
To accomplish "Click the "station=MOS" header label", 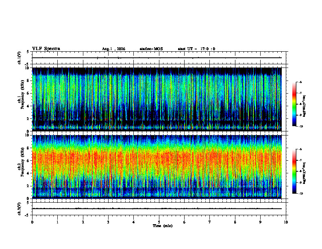I will point(151,49).
